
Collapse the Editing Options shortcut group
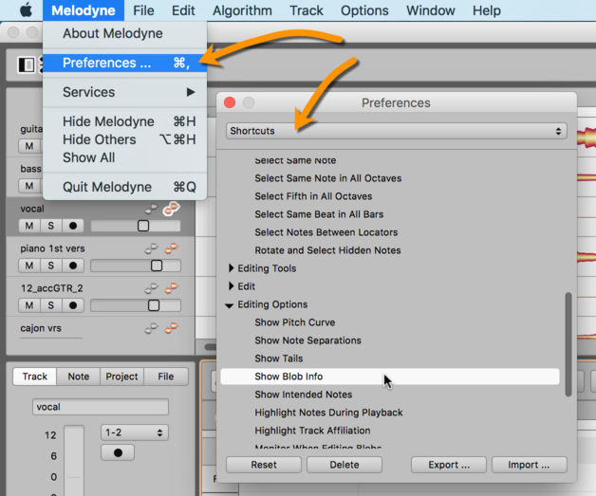pos(230,305)
